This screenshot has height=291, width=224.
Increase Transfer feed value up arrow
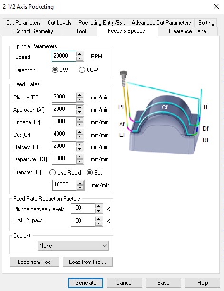click(80, 183)
